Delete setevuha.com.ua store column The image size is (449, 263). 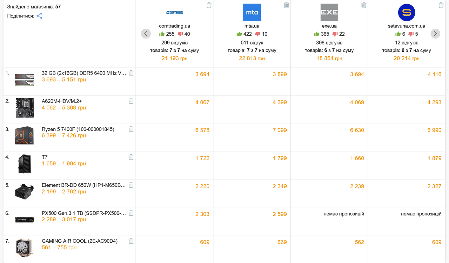(x=441, y=5)
